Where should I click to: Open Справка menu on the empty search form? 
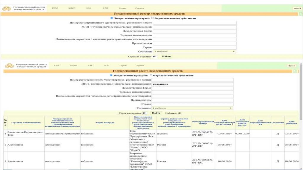139,8
